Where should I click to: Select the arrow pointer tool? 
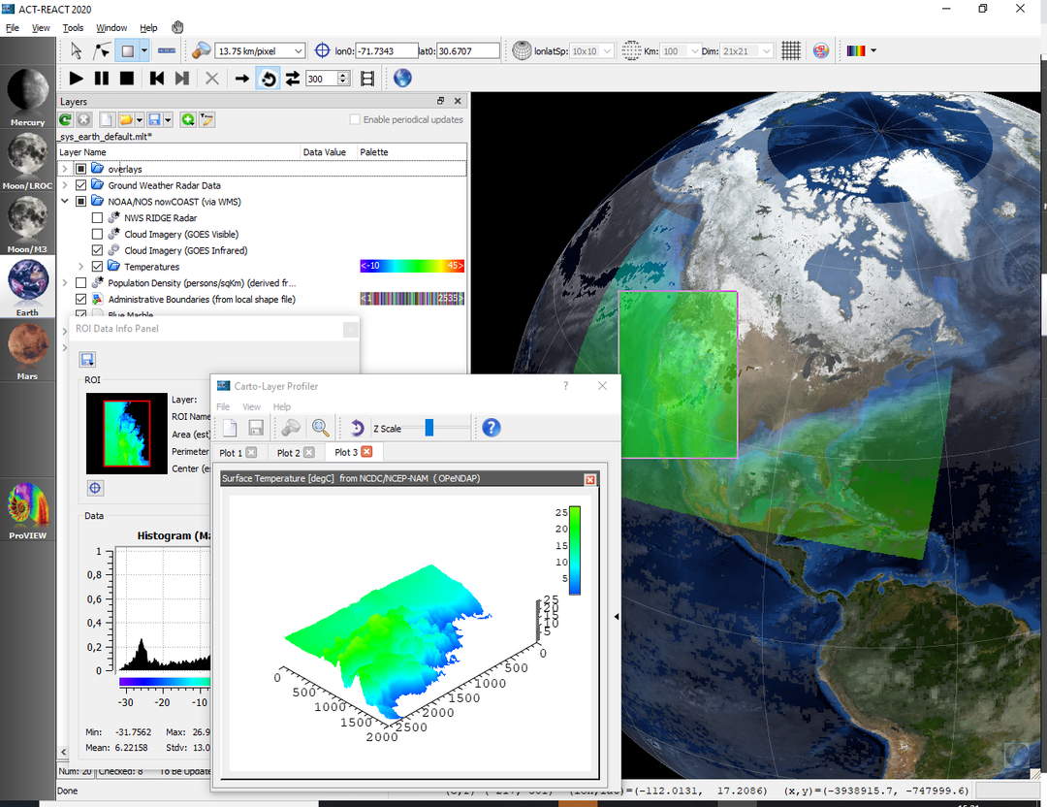(77, 50)
